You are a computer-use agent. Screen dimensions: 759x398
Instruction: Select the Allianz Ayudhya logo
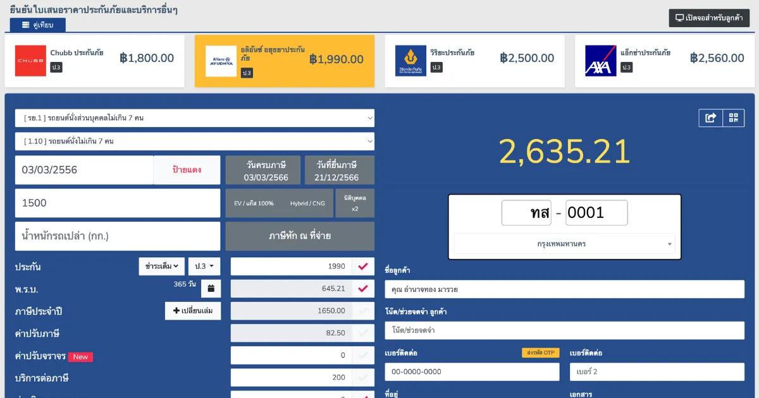221,61
